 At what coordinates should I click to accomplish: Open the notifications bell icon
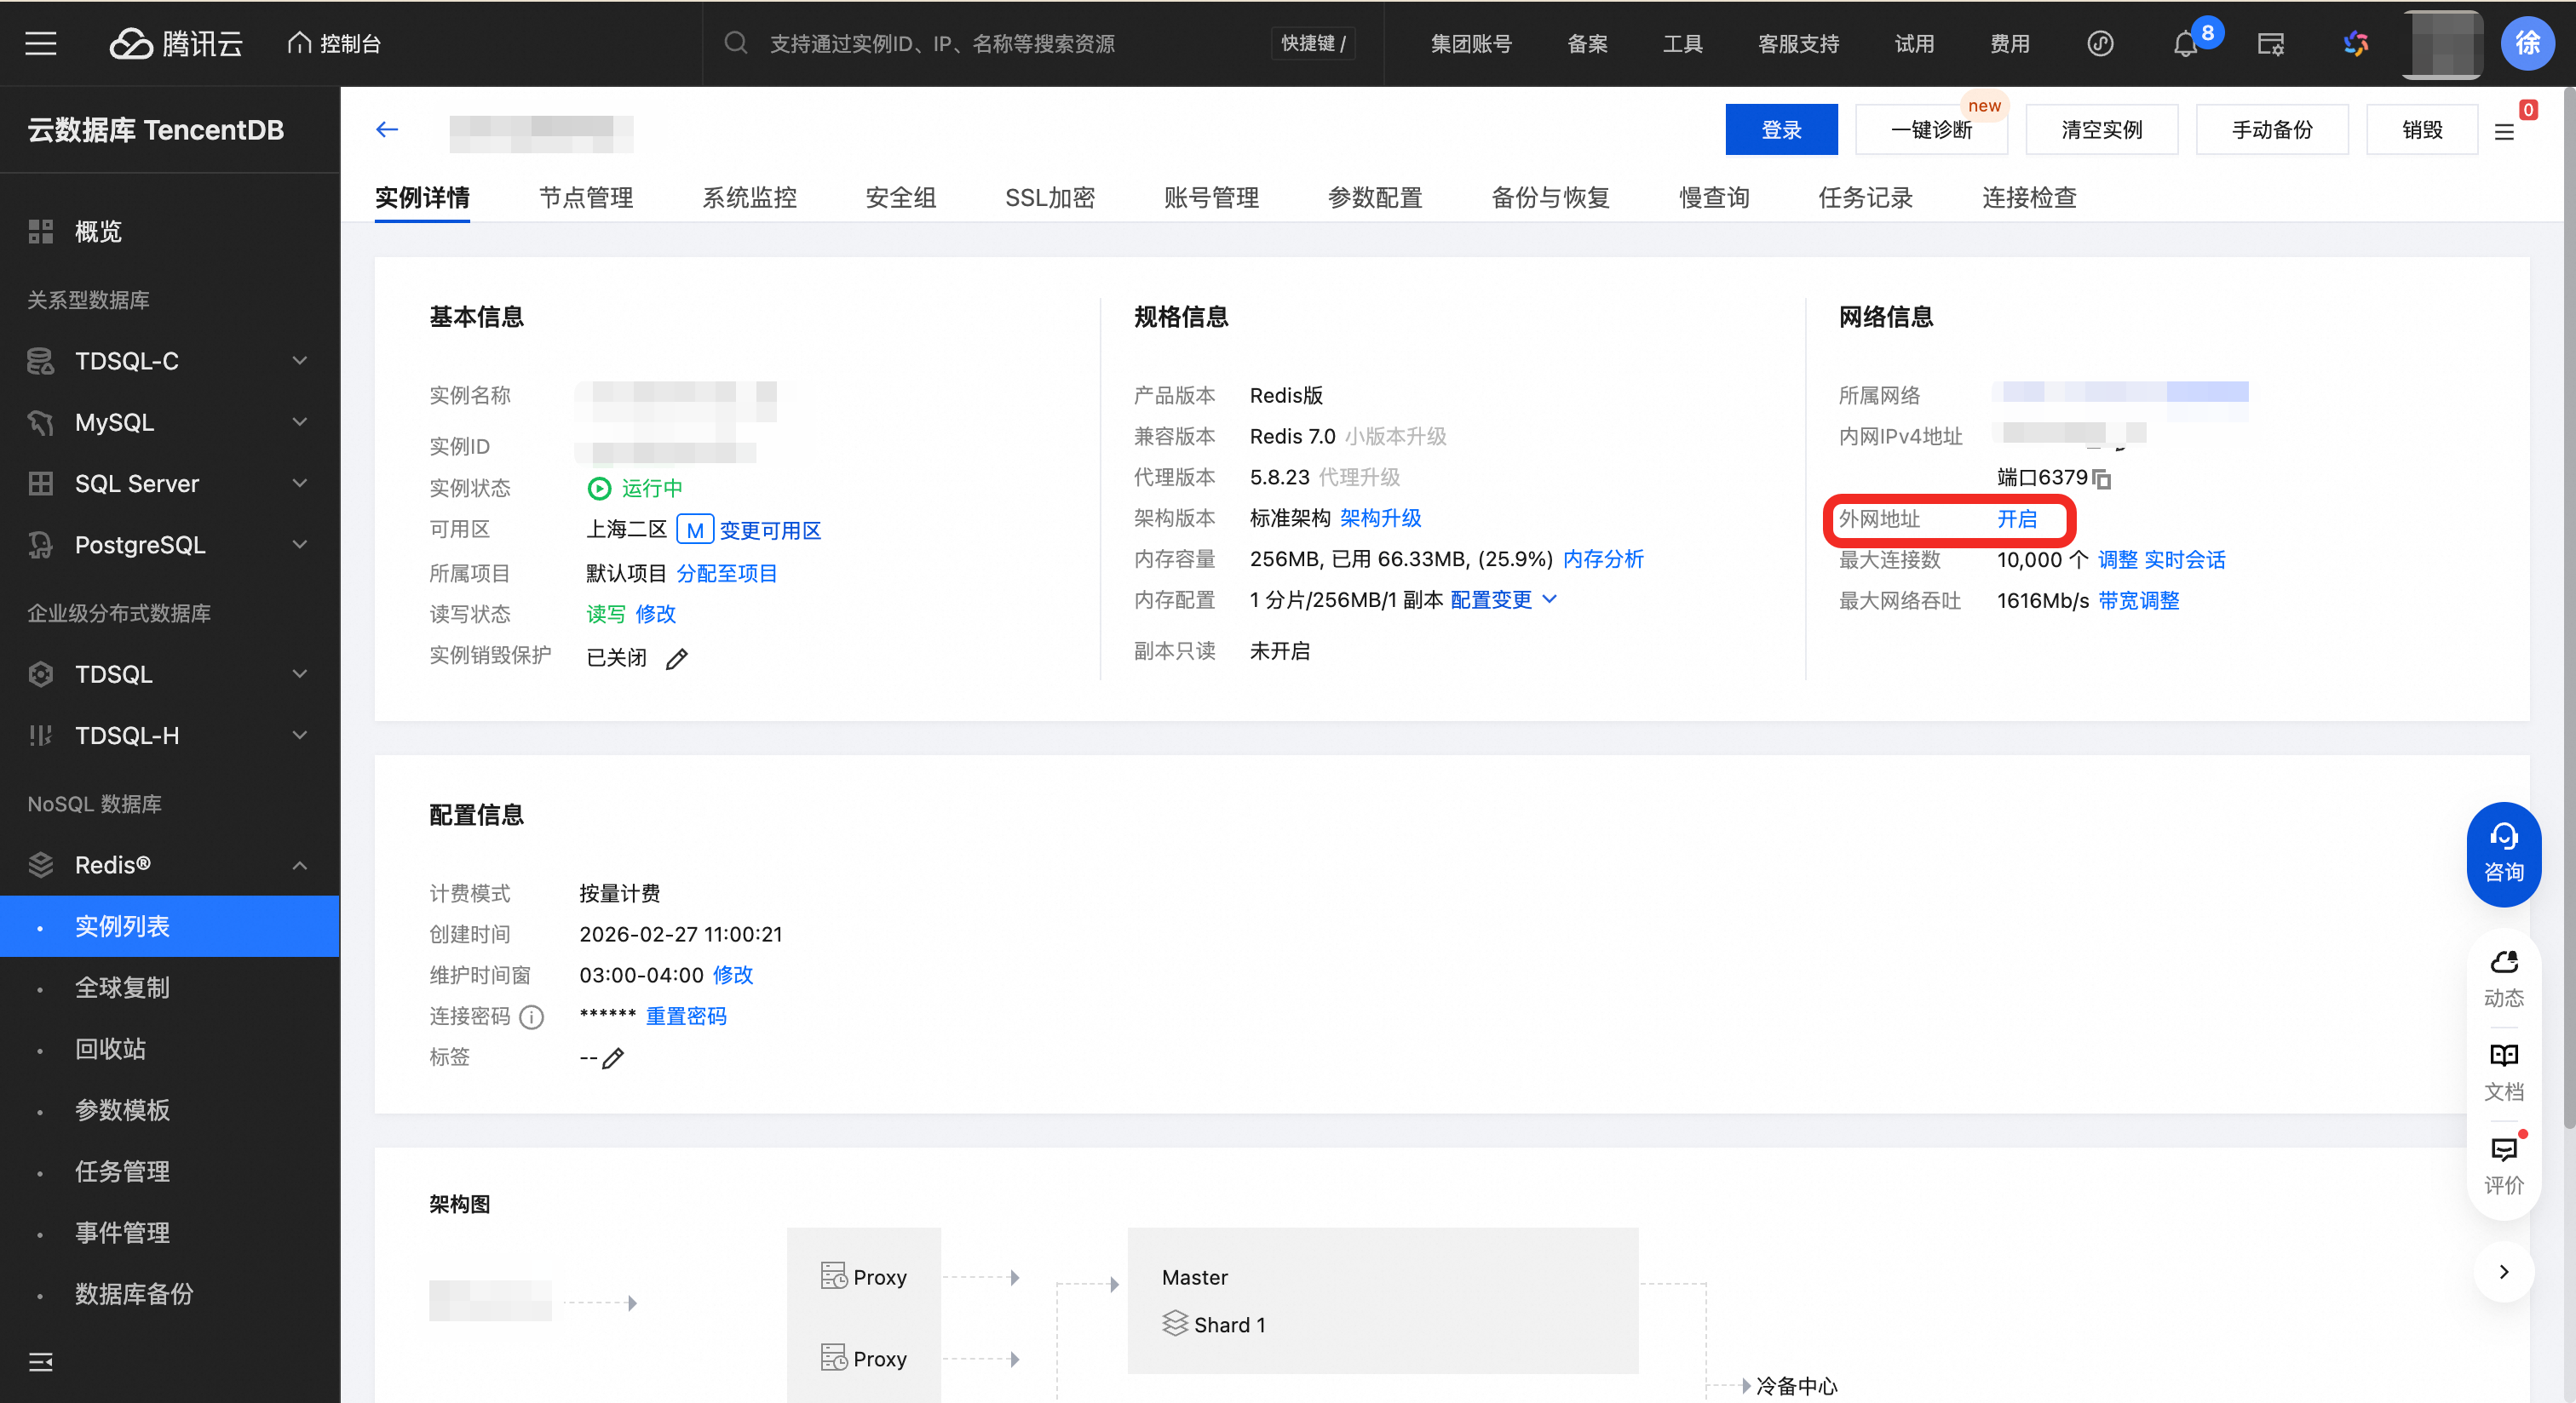(2185, 44)
